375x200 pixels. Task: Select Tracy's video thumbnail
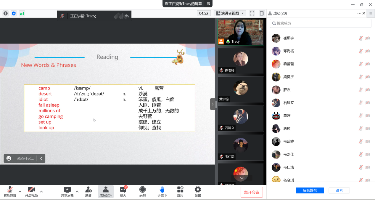pos(240,32)
